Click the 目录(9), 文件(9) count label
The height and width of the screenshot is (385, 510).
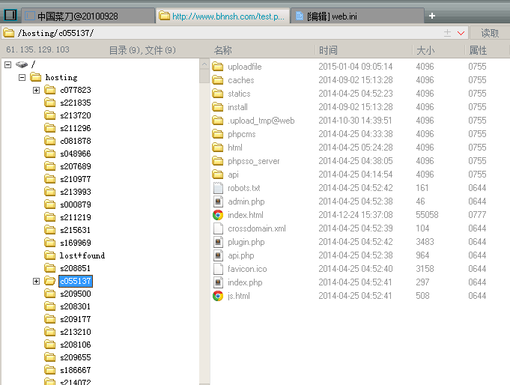coord(142,50)
